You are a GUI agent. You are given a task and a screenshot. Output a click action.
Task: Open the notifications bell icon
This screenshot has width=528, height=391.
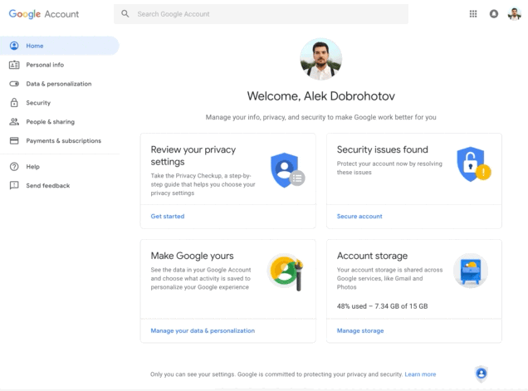pos(494,14)
